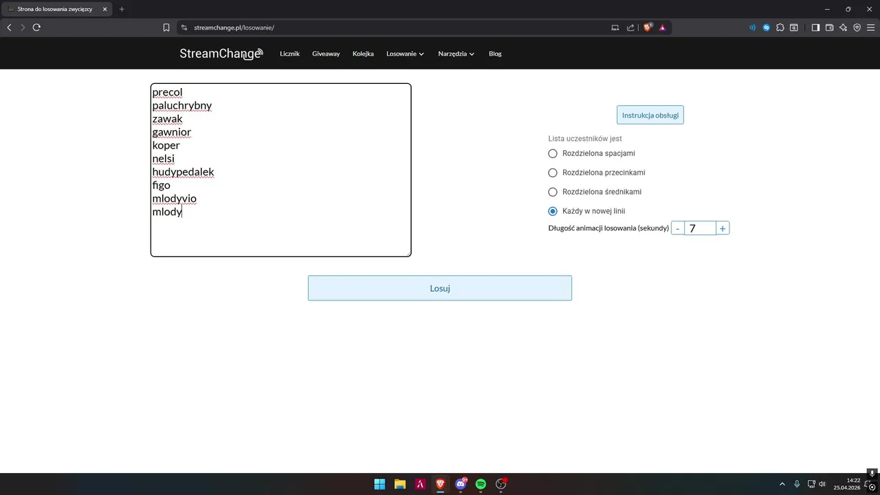Expand the Narzędzia dropdown menu
The image size is (880, 495).
point(456,54)
